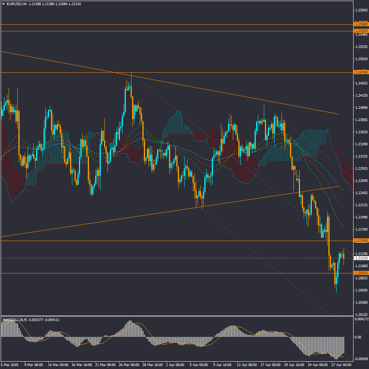Click the 0.004172 MACD scale value

[x=361, y=319]
